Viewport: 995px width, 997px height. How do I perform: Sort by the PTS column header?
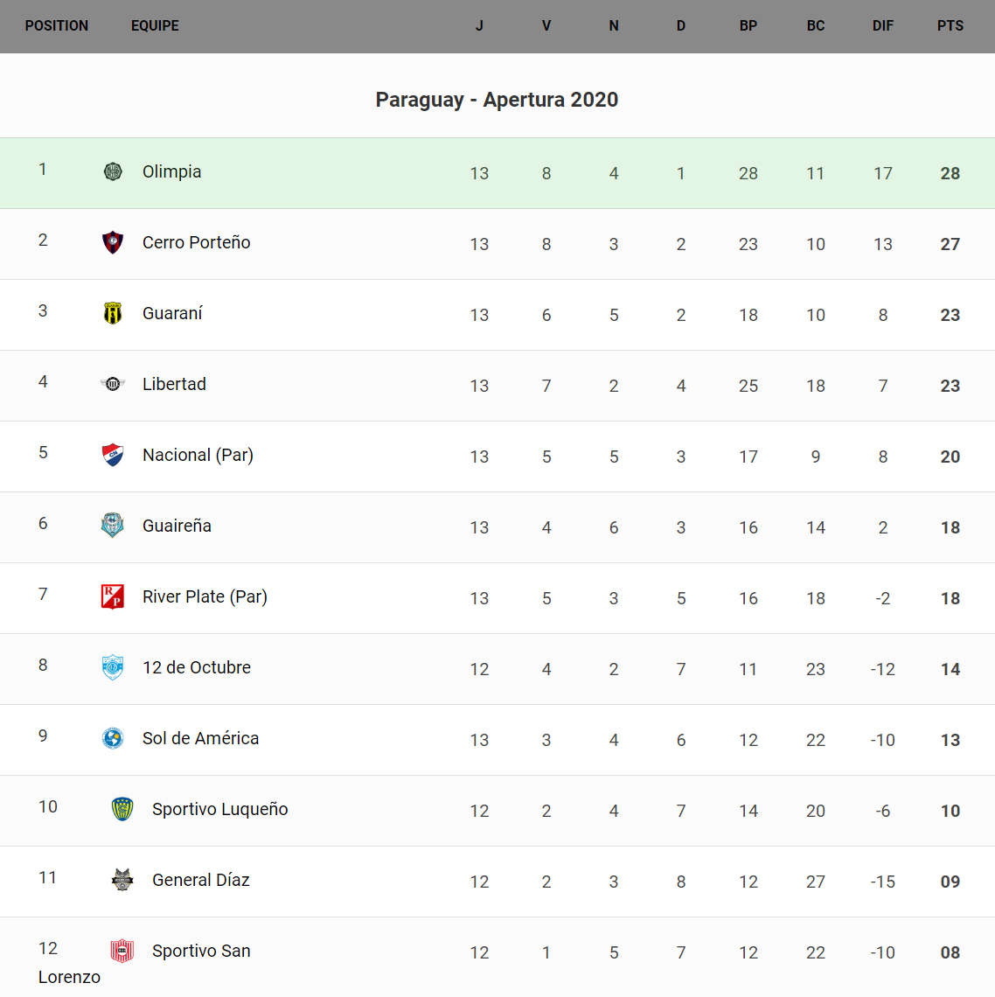click(950, 26)
